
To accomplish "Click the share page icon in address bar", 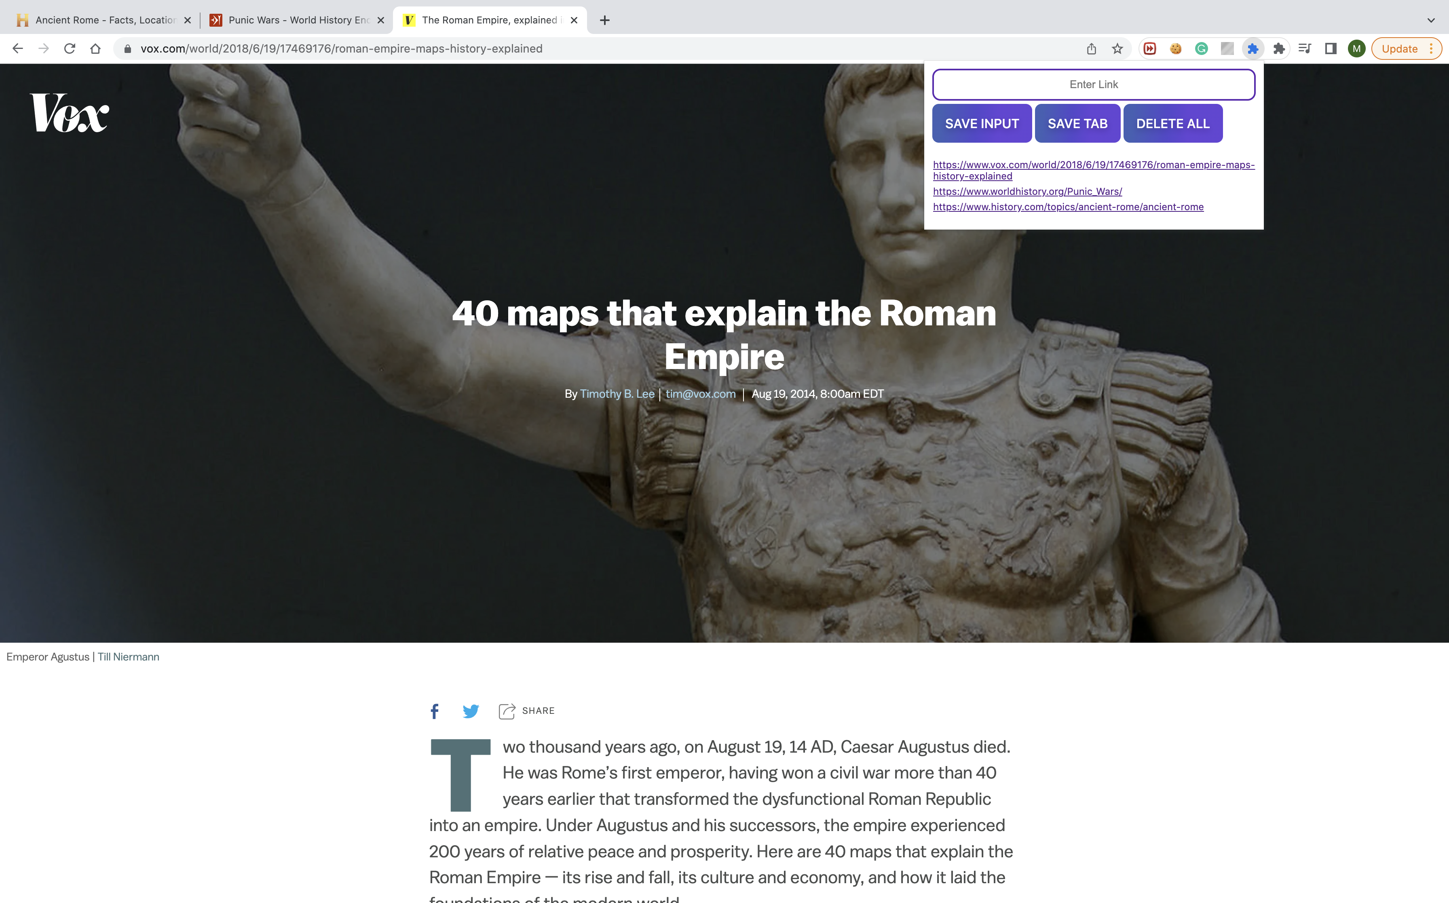I will tap(1091, 49).
